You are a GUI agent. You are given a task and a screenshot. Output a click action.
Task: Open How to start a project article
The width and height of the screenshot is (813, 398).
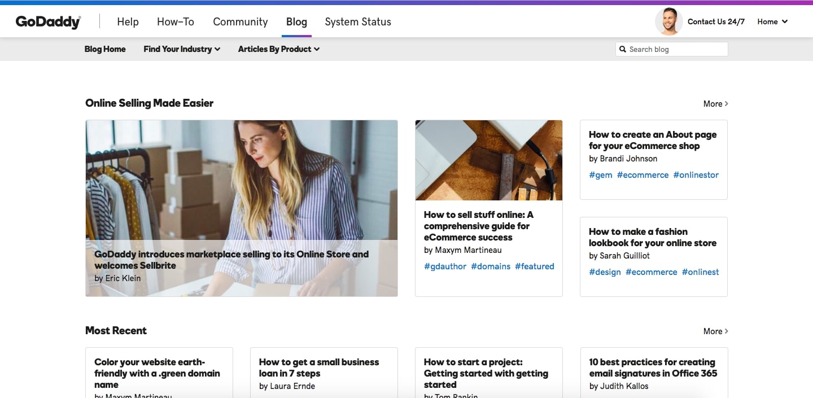click(486, 373)
